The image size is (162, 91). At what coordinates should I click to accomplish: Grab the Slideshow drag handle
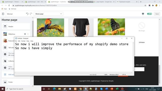point(28,34)
